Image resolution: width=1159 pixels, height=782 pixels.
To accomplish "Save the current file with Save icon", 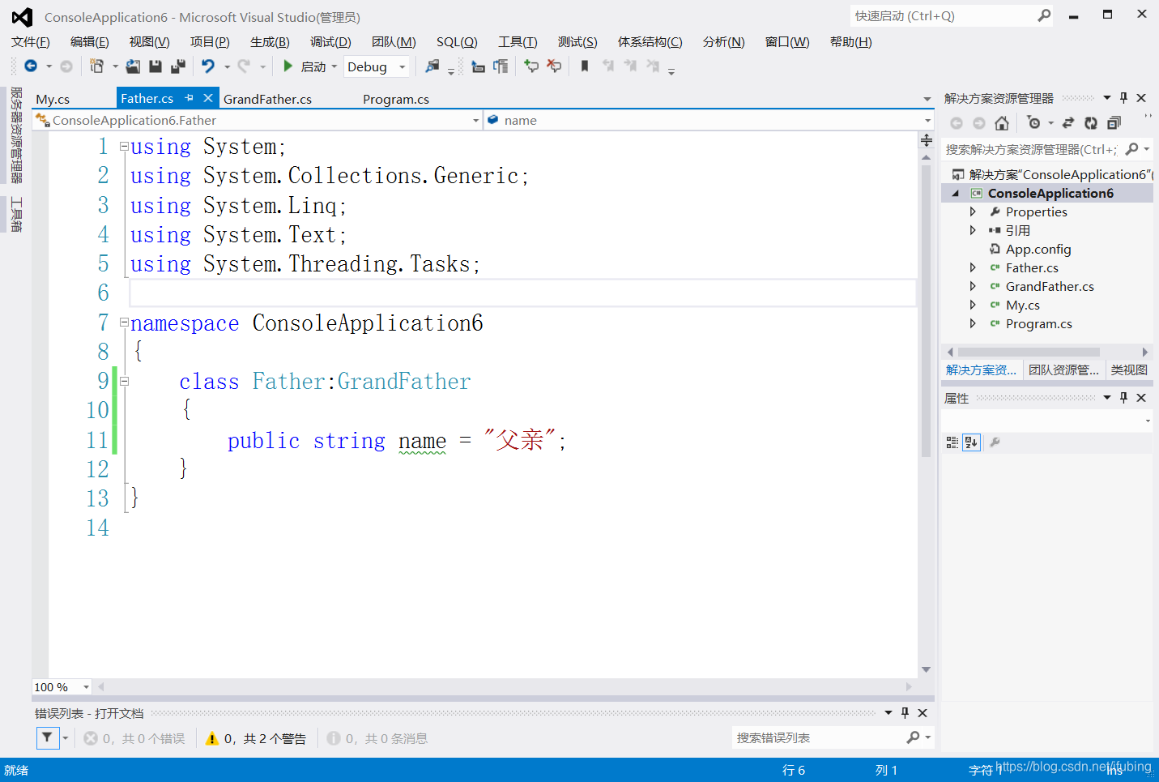I will click(156, 66).
